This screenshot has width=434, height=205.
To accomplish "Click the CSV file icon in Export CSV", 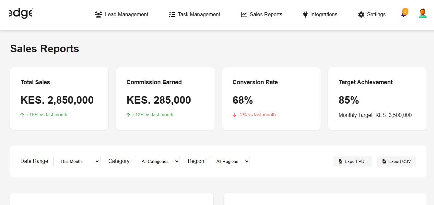I will (x=384, y=161).
